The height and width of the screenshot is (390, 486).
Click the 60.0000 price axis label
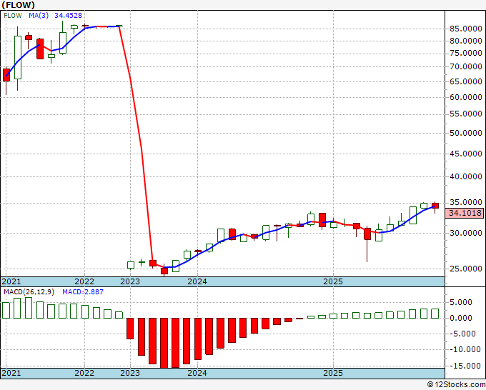pos(465,97)
